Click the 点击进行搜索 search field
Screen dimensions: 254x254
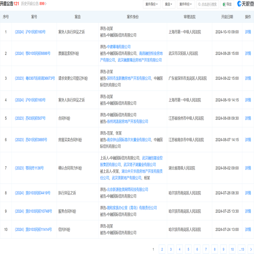(x=207, y=4)
